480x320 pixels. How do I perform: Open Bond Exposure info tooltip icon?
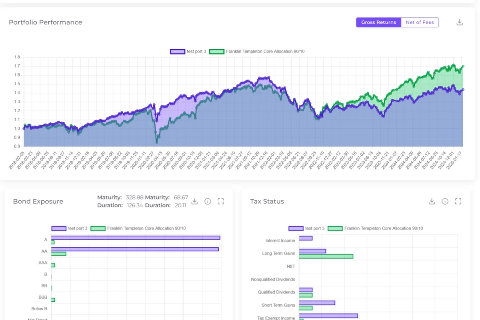(208, 201)
